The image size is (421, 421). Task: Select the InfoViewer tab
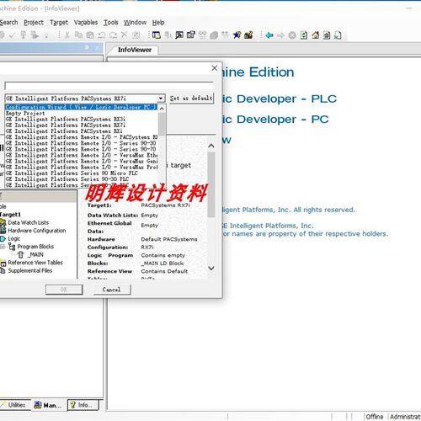tap(135, 50)
